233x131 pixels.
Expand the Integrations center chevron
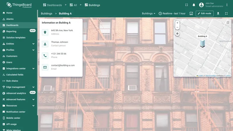(33, 69)
